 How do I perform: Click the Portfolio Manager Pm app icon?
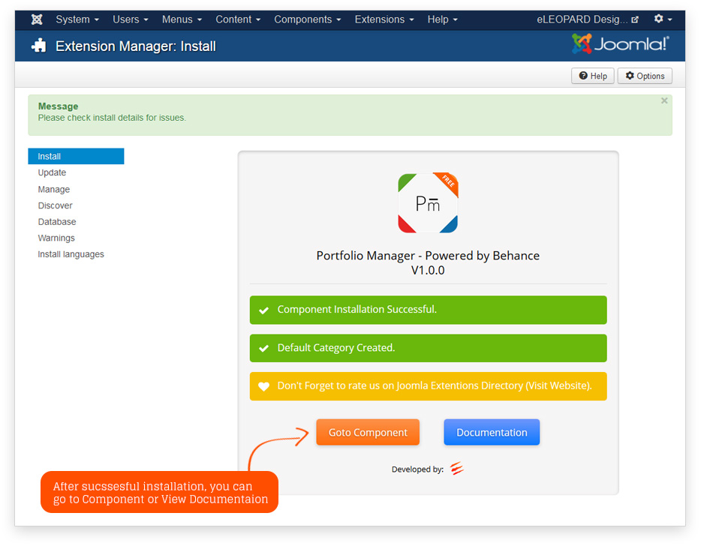428,203
